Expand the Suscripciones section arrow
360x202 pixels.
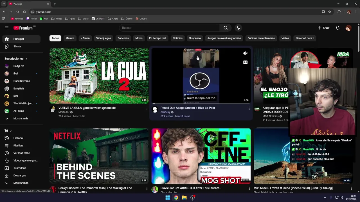click(x=26, y=59)
